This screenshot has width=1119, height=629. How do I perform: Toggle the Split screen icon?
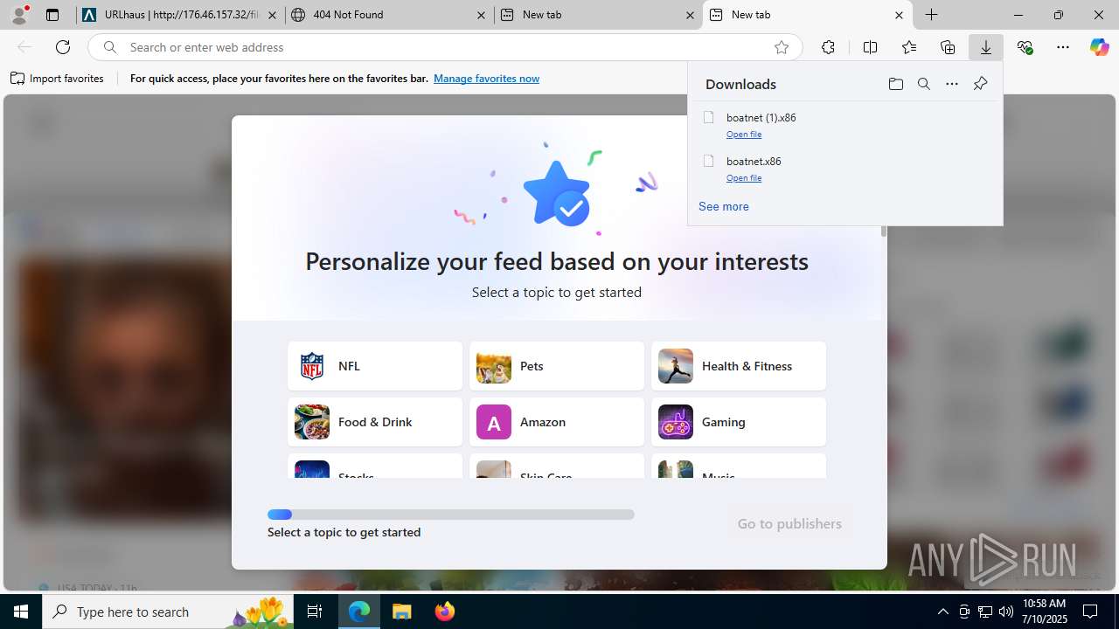coord(870,47)
